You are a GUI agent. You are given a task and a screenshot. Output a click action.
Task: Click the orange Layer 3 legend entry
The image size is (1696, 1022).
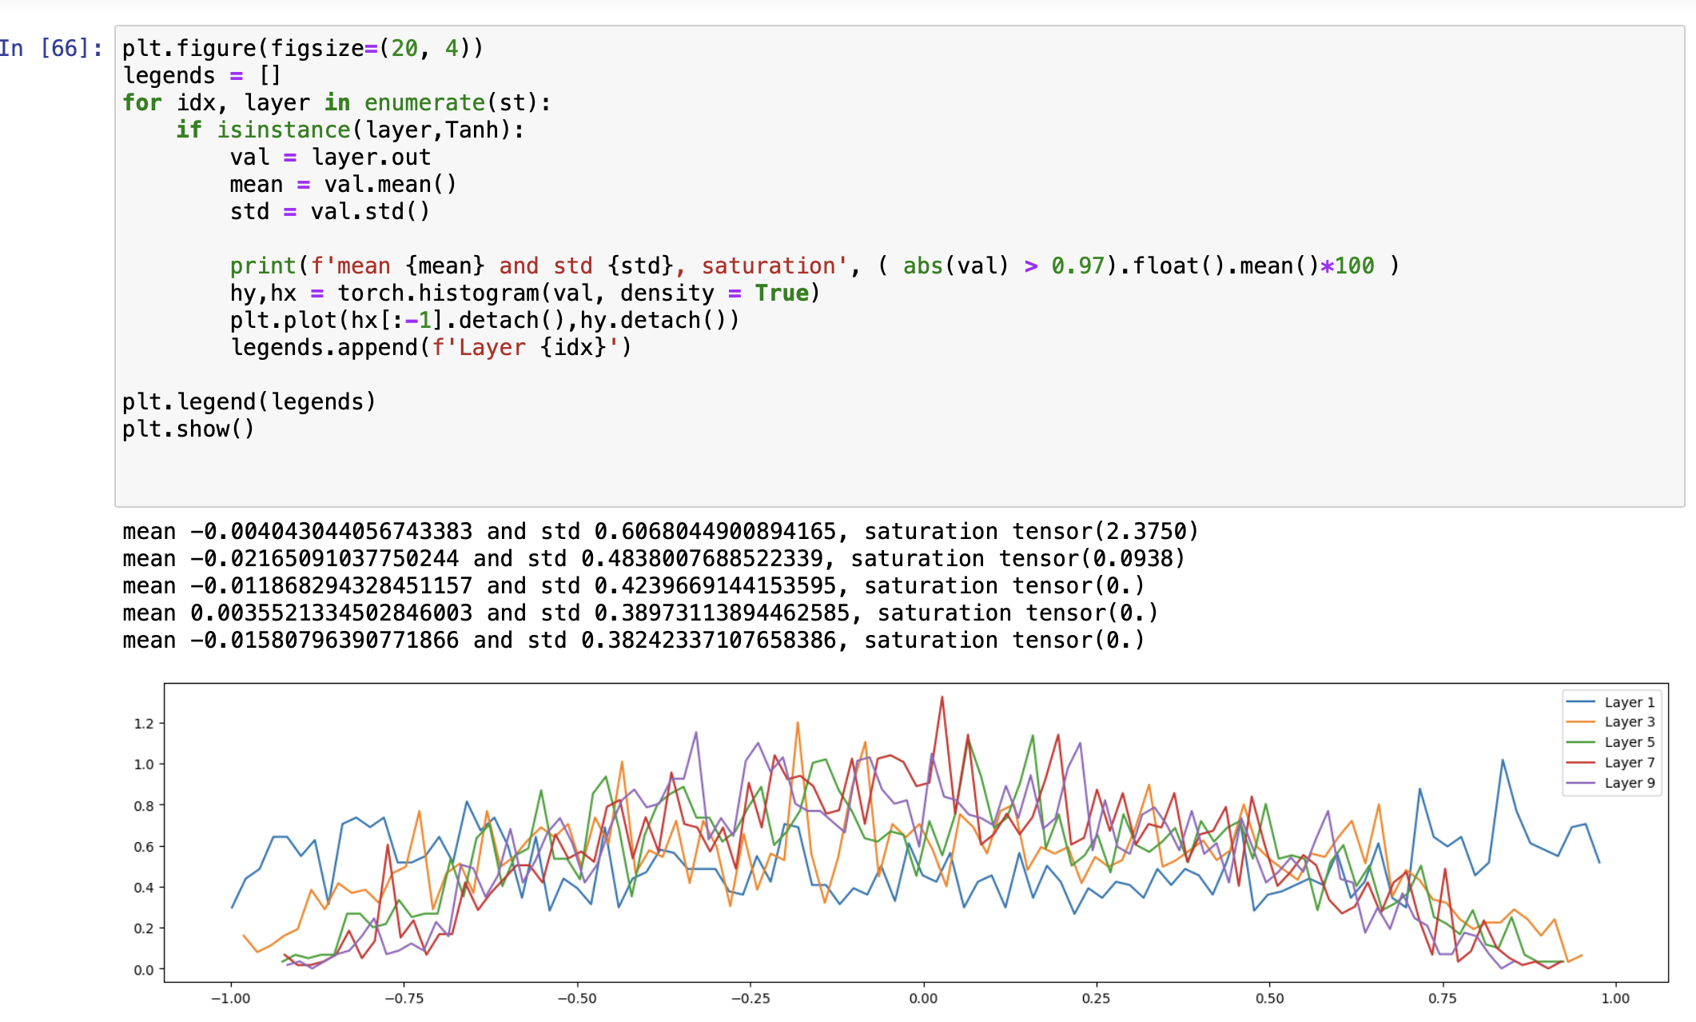click(x=1628, y=722)
